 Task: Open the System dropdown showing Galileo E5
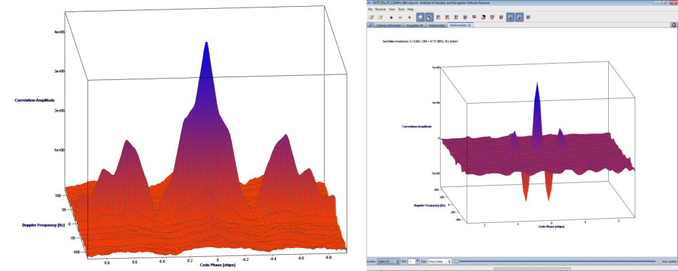[x=388, y=262]
